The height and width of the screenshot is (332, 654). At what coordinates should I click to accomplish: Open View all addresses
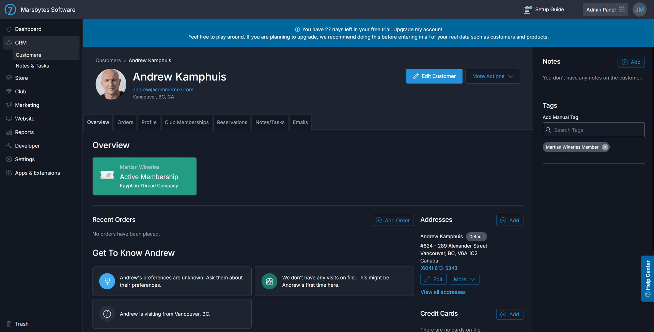pyautogui.click(x=443, y=292)
